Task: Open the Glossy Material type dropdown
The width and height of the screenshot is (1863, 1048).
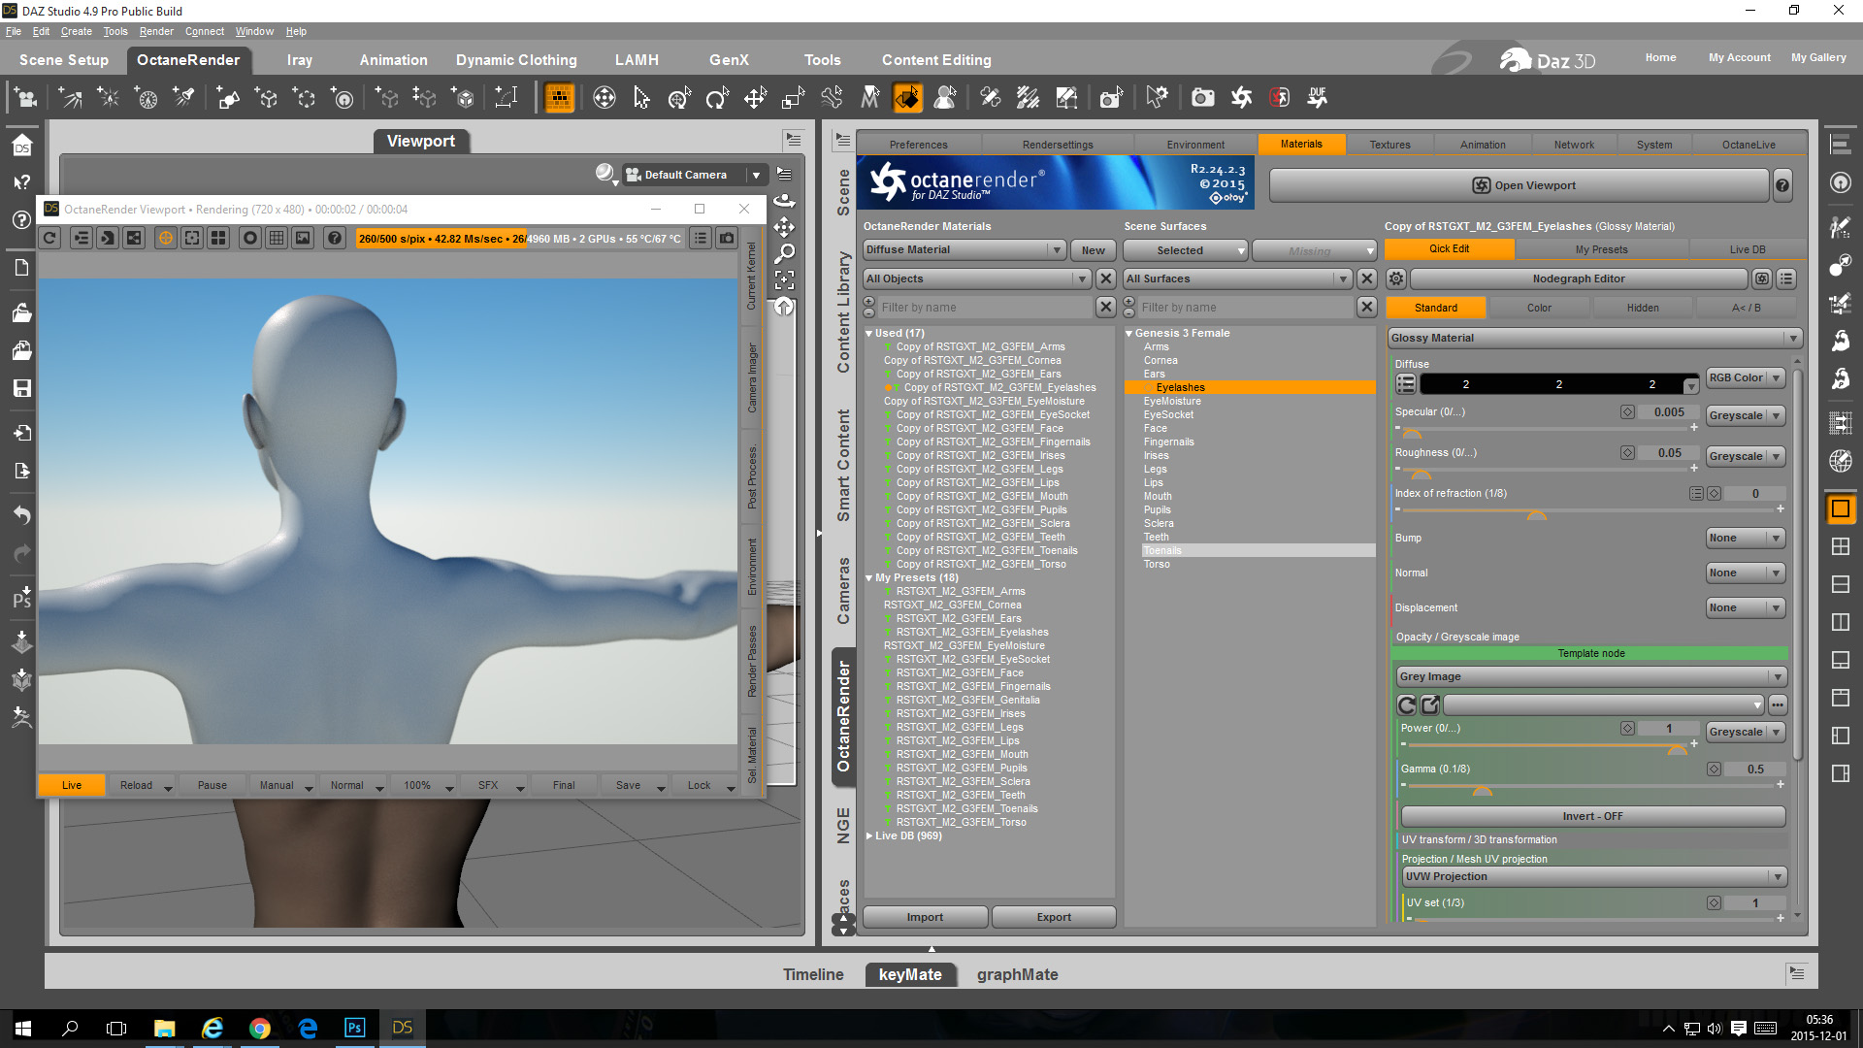Action: click(x=1593, y=339)
